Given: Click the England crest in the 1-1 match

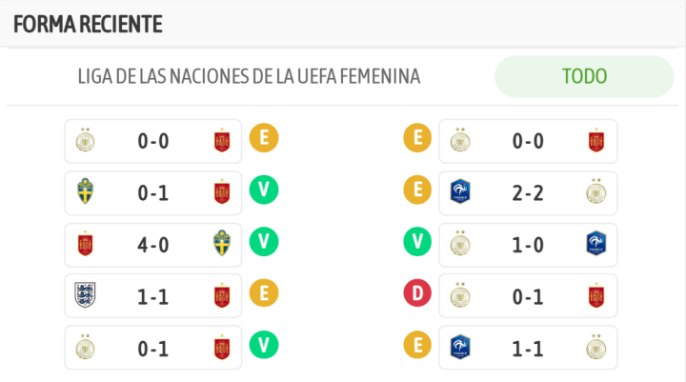Looking at the screenshot, I should (x=86, y=295).
